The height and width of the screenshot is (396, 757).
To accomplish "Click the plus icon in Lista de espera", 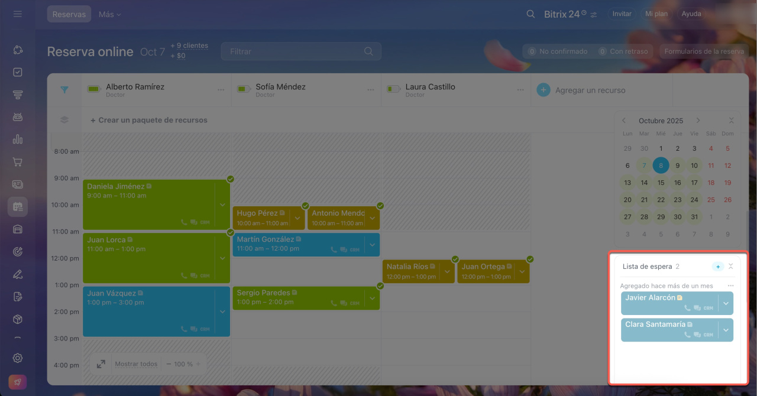I will click(x=718, y=267).
